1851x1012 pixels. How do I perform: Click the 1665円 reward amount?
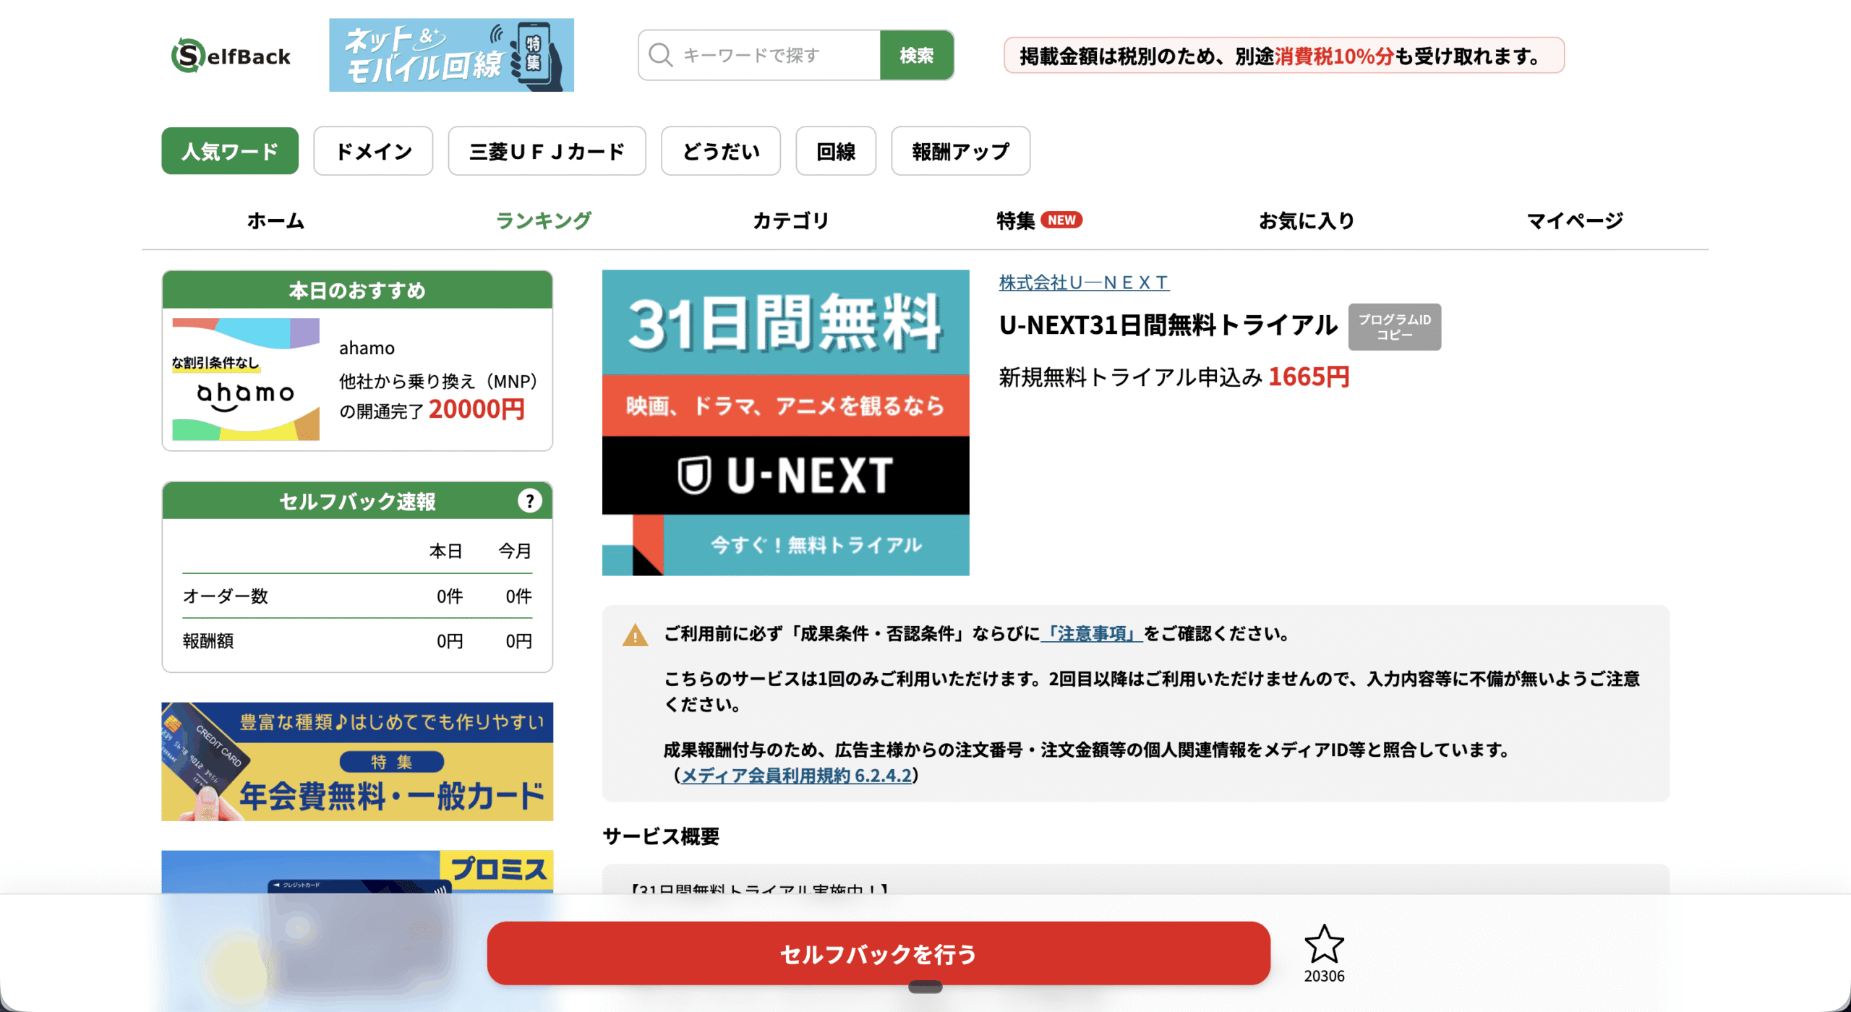click(1309, 377)
